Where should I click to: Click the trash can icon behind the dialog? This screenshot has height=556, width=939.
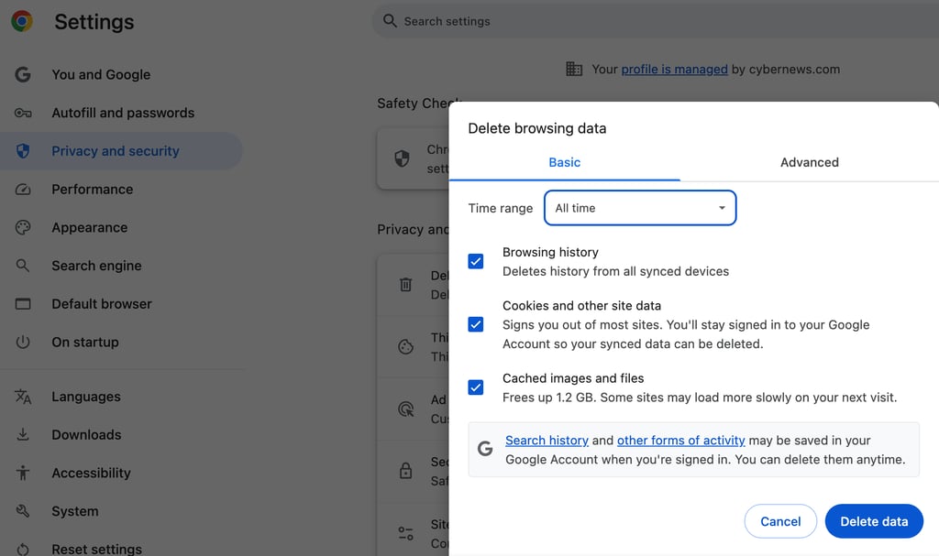[x=405, y=284]
